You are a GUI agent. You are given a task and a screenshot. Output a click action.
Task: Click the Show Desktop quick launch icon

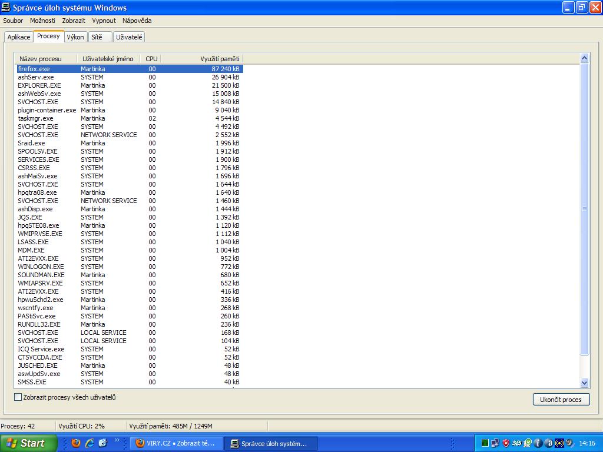pos(102,443)
